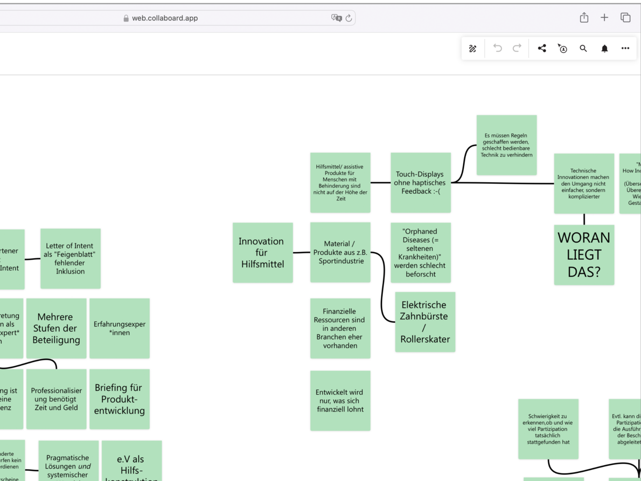Enable the follow-presenter cursor feature
The image size is (641, 481).
[x=562, y=48]
